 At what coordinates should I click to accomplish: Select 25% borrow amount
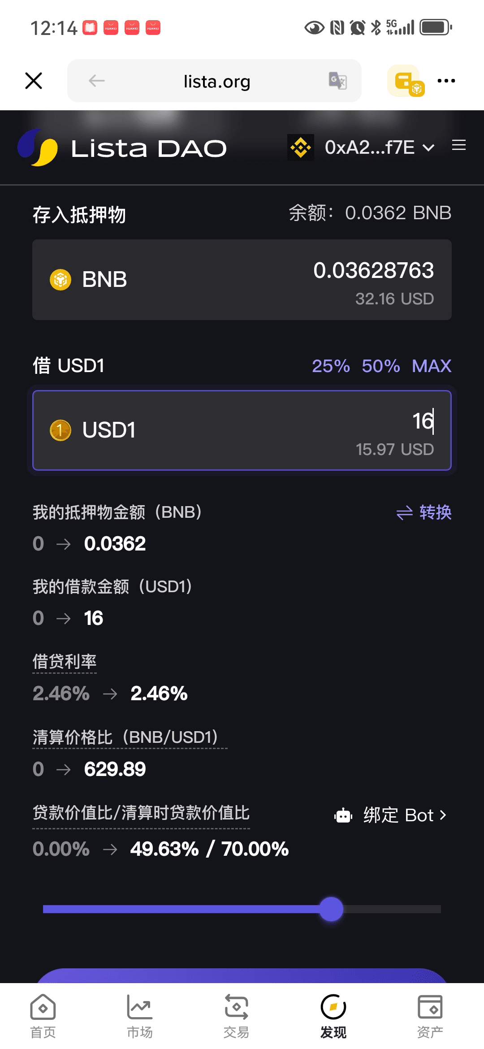coord(331,366)
